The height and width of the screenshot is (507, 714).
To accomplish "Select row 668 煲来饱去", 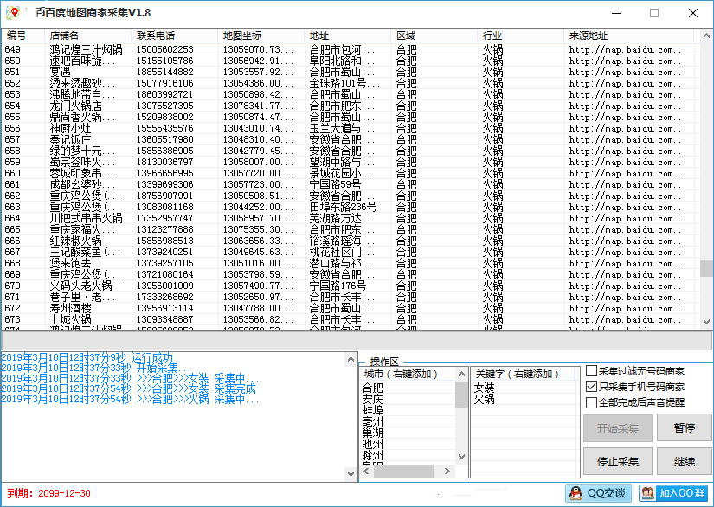I will coord(349,263).
